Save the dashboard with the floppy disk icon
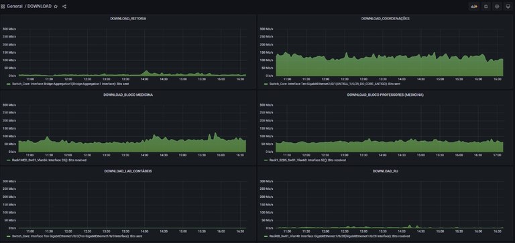The image size is (515, 243). pos(485,6)
